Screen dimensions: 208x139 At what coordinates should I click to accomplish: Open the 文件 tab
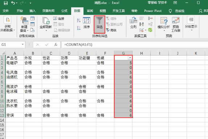pyautogui.click(x=6, y=11)
